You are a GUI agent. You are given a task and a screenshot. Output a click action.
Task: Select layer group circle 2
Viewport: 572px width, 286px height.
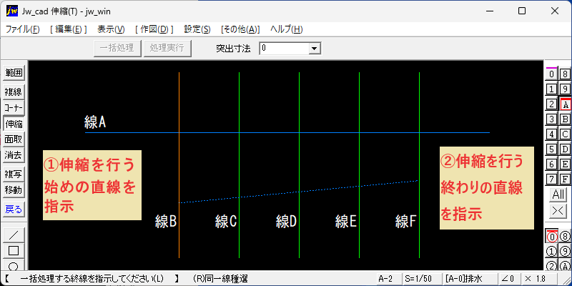551,265
